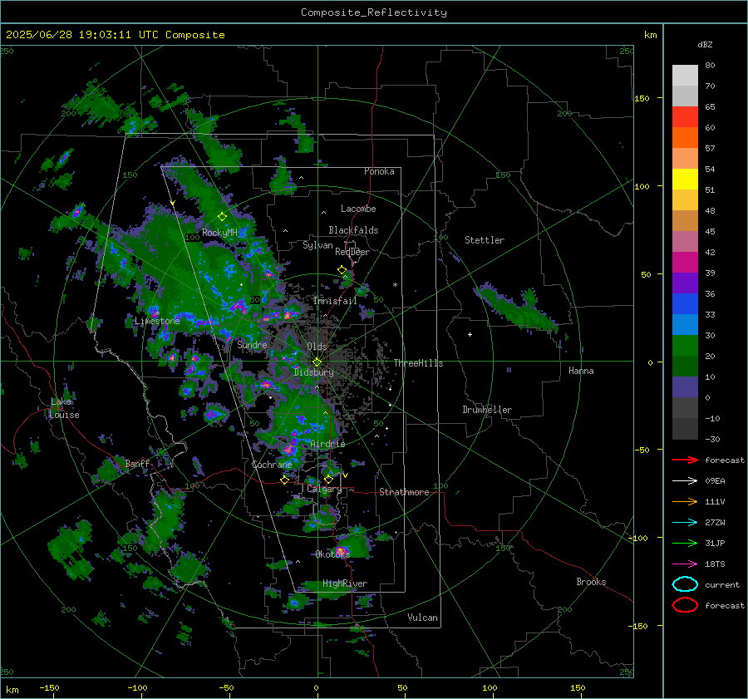Click the yellow diamond marker below RedDeer
The image size is (748, 699).
342,270
